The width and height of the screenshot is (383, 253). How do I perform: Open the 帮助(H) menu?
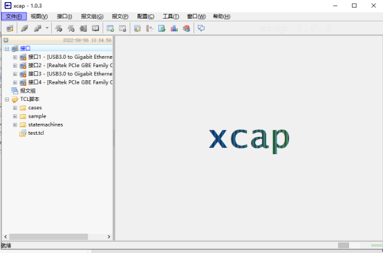pos(221,17)
